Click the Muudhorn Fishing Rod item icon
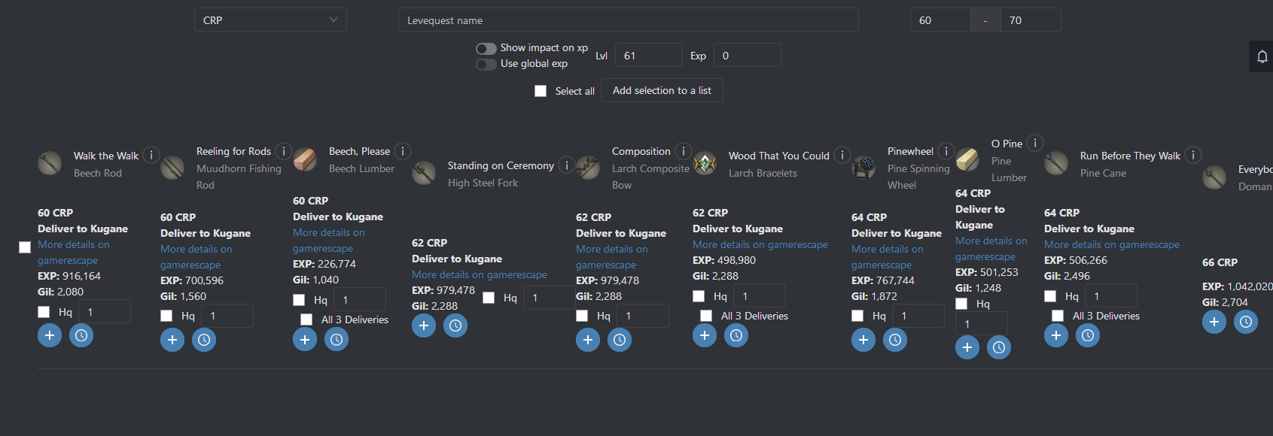This screenshot has width=1273, height=436. 171,167
